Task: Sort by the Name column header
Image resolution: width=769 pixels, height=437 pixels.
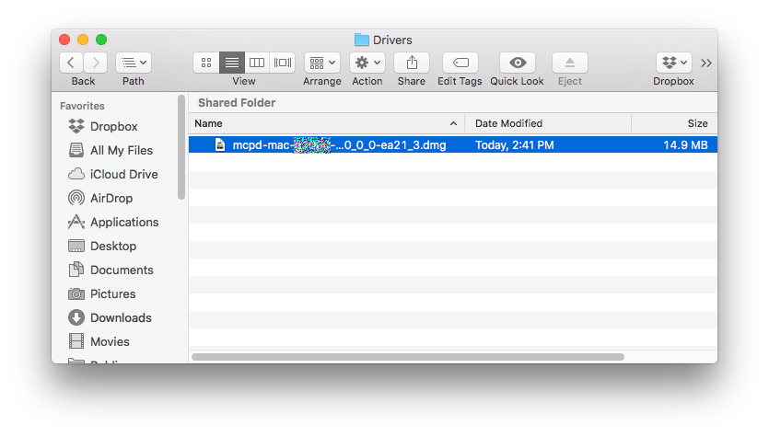Action: tap(327, 123)
